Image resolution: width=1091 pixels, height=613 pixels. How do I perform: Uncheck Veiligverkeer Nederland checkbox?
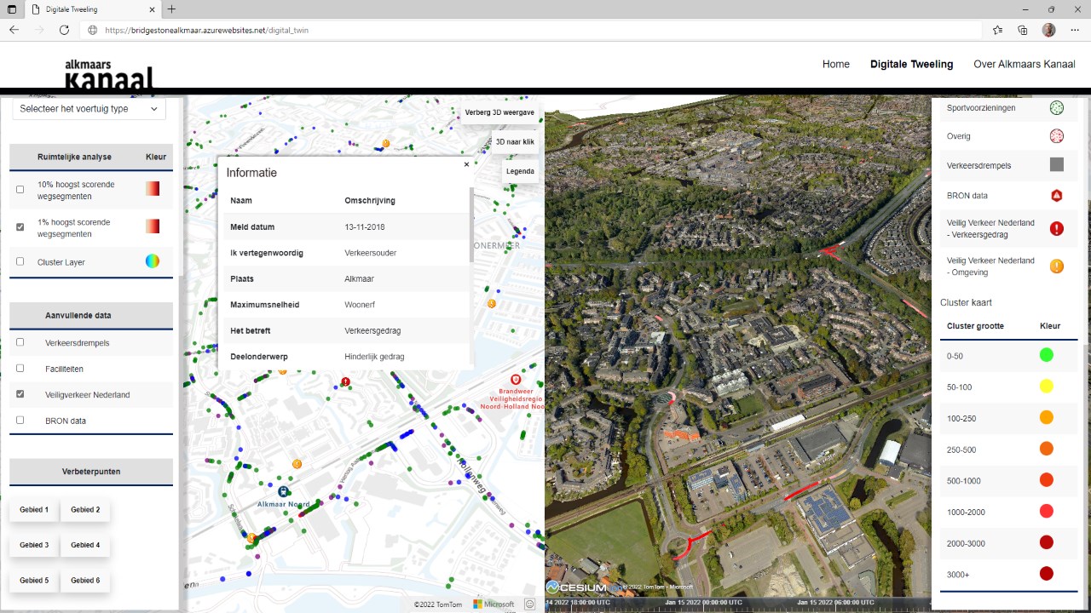pyautogui.click(x=20, y=394)
